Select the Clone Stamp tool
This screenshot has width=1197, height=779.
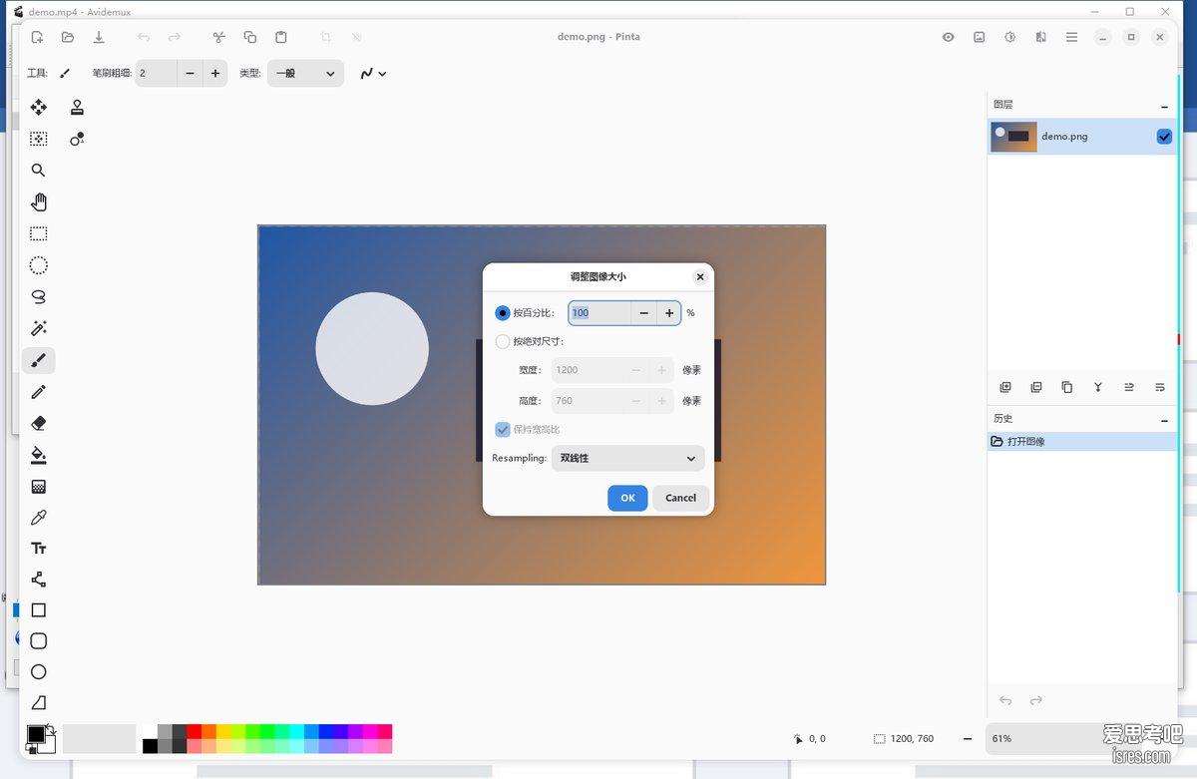[77, 108]
